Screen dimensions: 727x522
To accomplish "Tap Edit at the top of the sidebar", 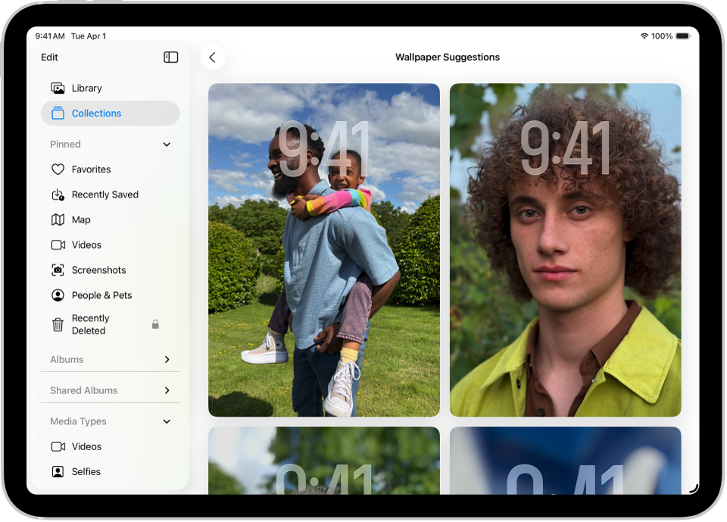I will tap(49, 57).
